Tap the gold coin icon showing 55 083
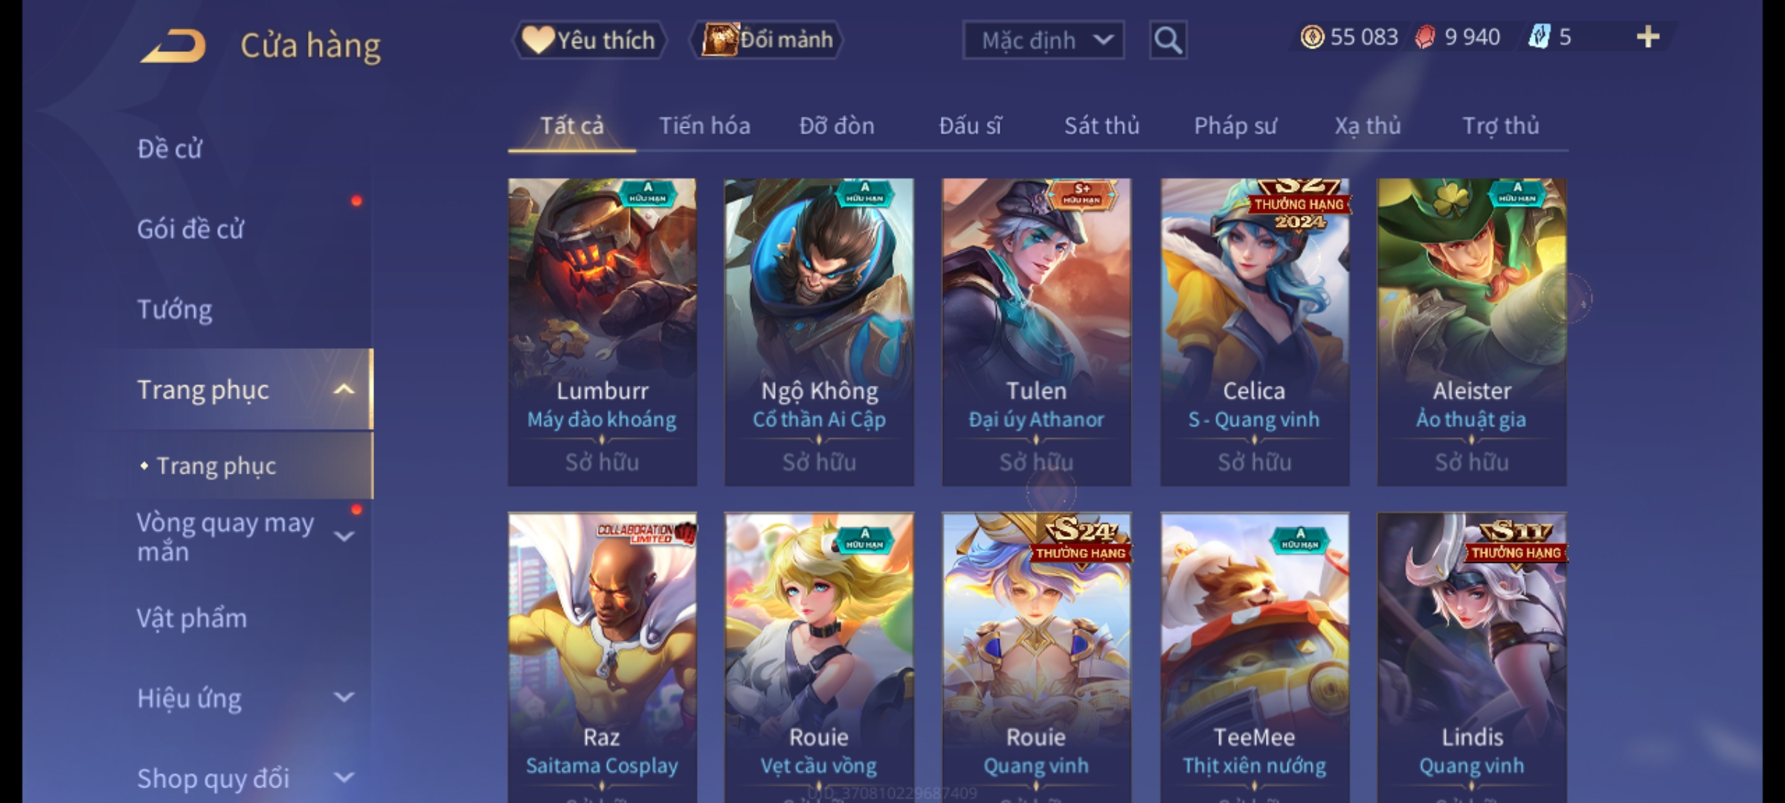The image size is (1785, 803). point(1312,37)
